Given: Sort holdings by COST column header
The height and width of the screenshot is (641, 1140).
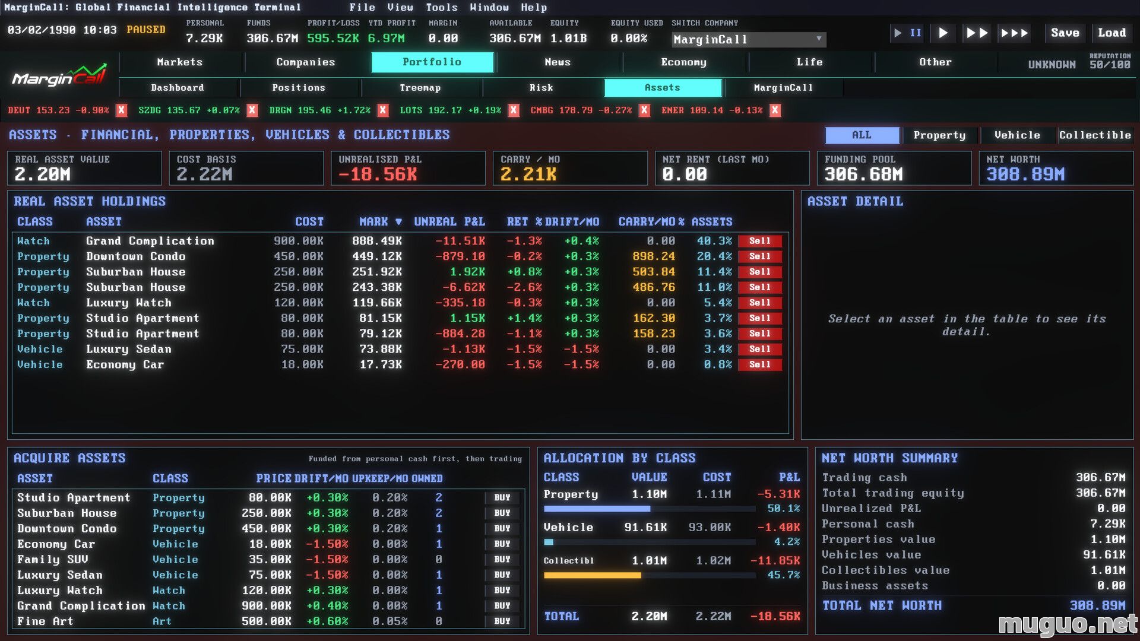Looking at the screenshot, I should pyautogui.click(x=309, y=222).
